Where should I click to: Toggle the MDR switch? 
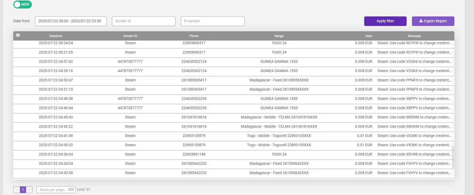point(23,5)
